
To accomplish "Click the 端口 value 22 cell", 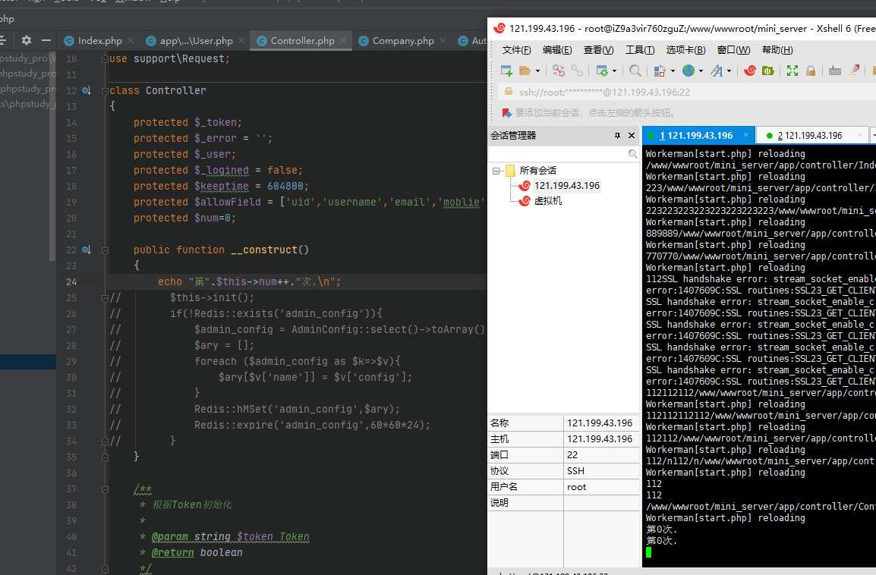I will coord(601,455).
